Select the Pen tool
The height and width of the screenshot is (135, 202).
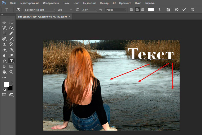pos(4,61)
